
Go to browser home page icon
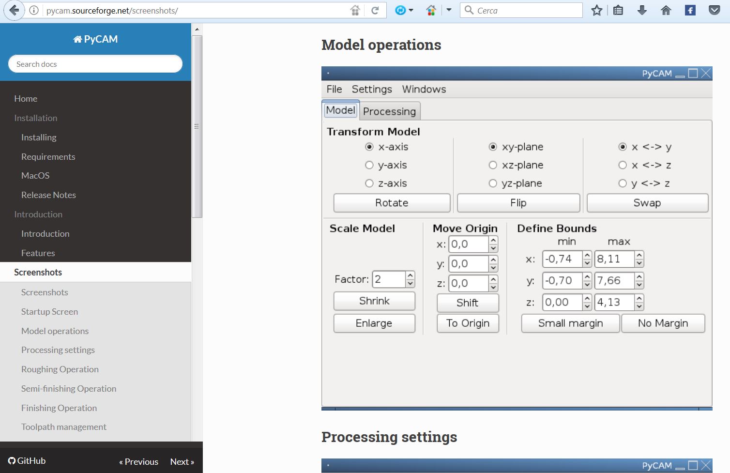(666, 10)
